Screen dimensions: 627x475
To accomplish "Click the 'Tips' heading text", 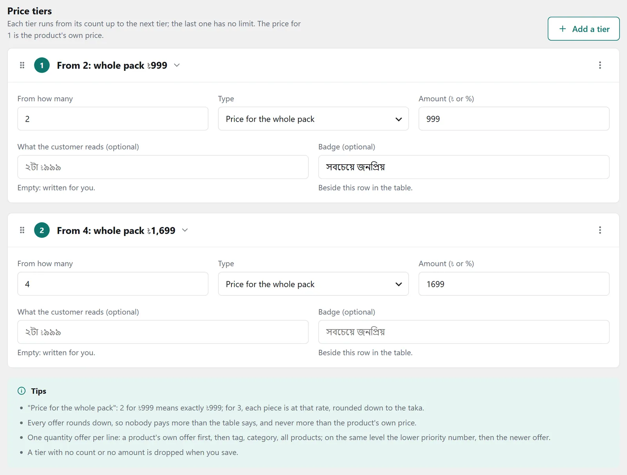I will (39, 391).
